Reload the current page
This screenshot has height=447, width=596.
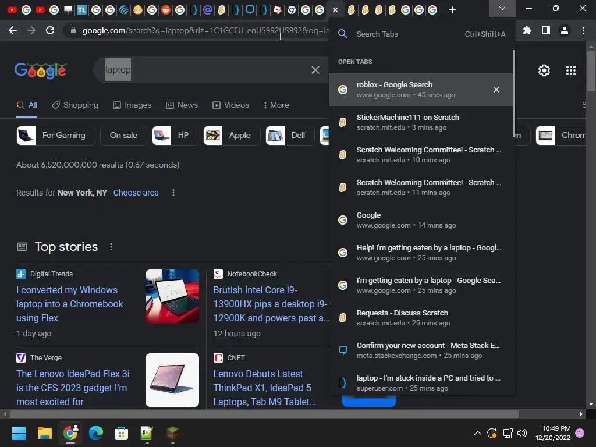tap(50, 30)
